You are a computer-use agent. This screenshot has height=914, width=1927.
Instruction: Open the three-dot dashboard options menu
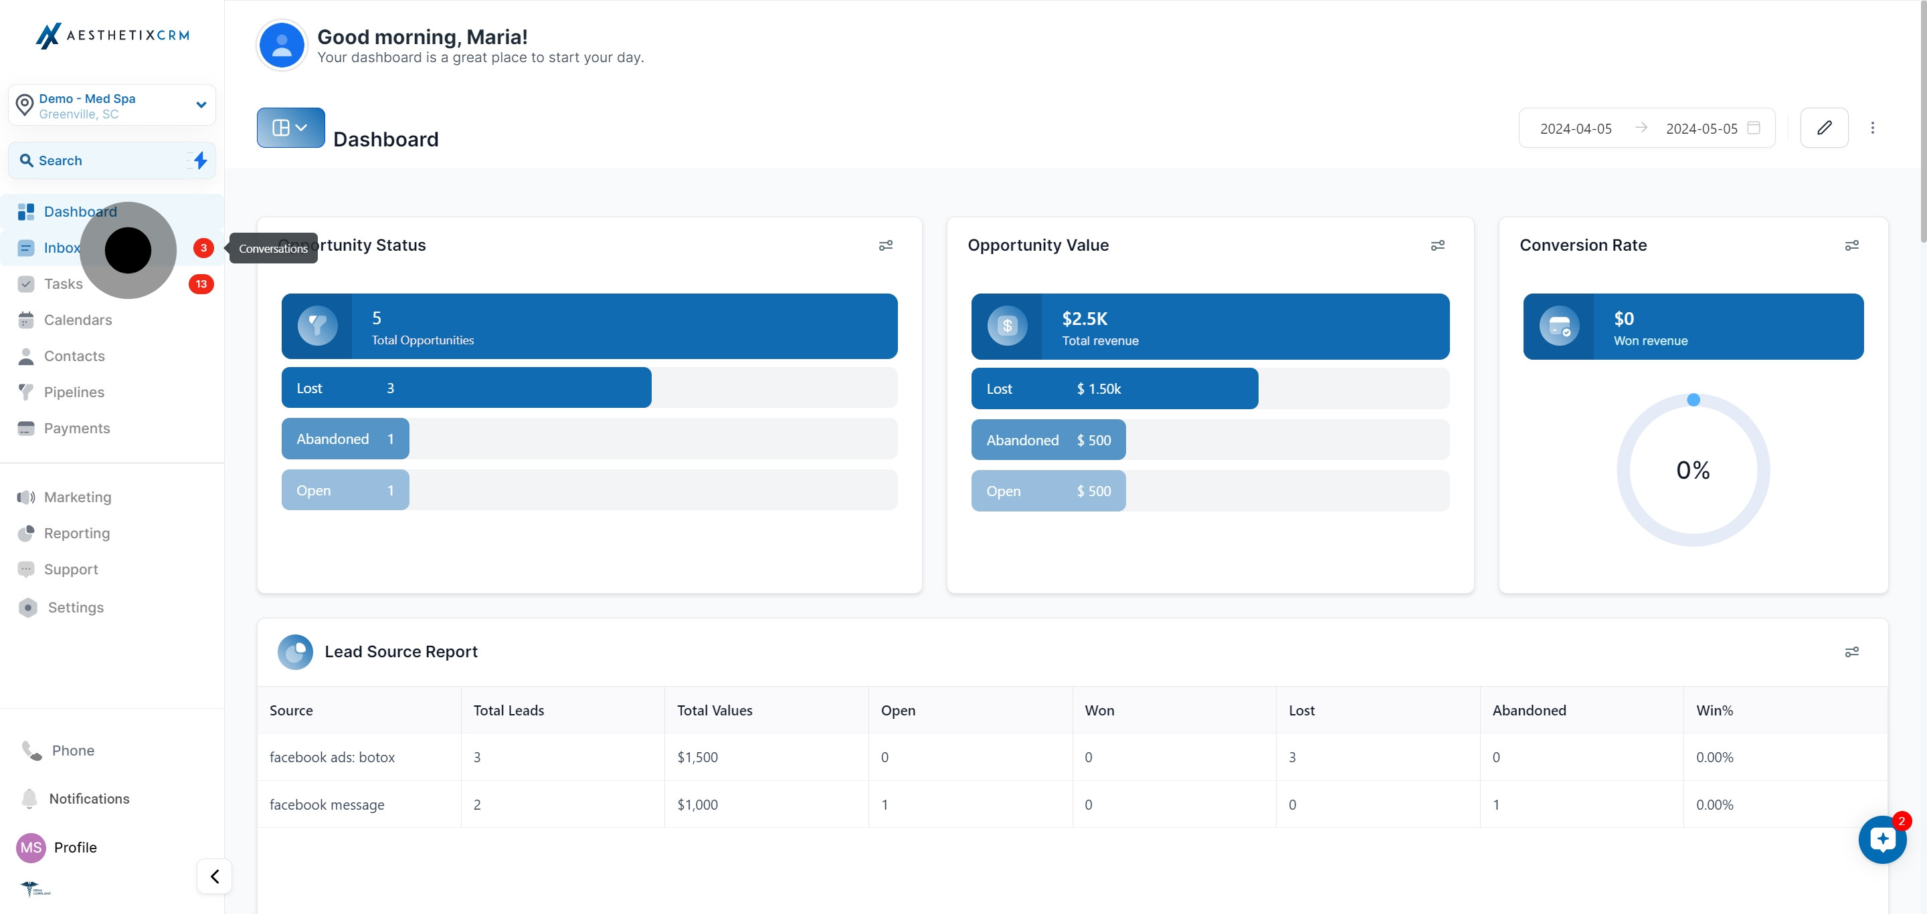(x=1872, y=128)
